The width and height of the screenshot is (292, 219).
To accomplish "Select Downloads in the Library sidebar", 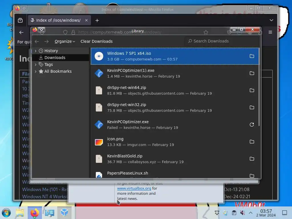I will (x=60, y=58).
